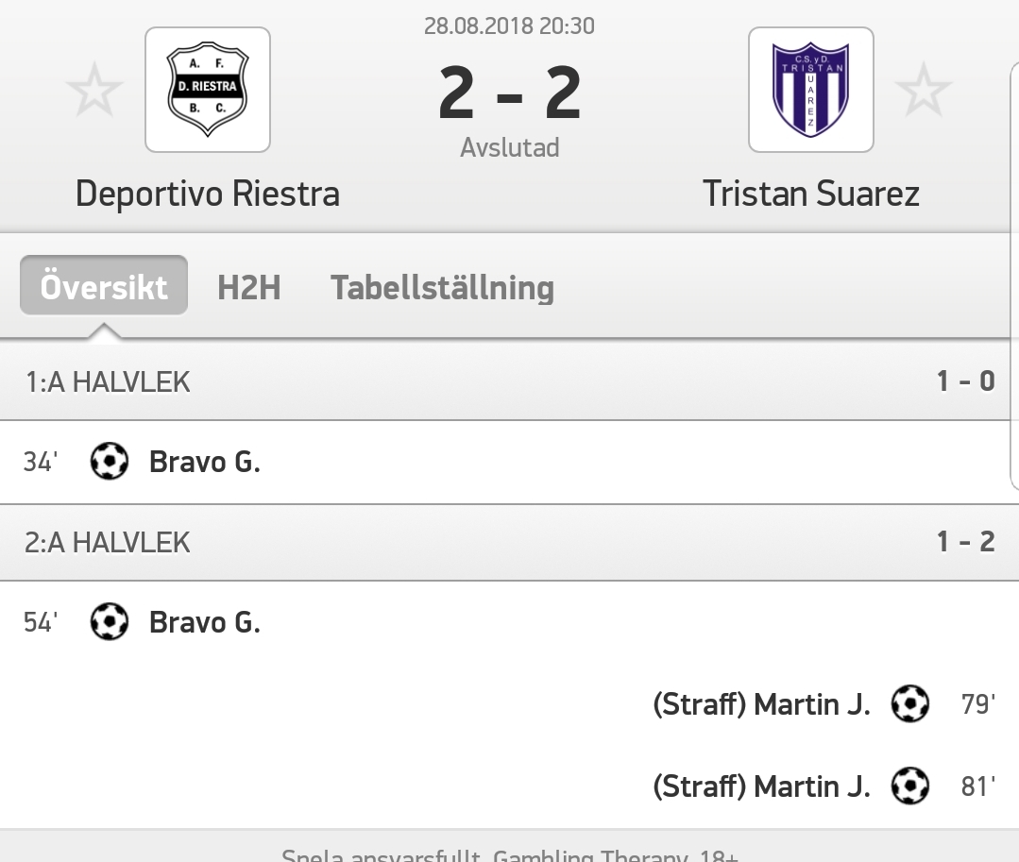Toggle favorite star for Tristan Suarez
The height and width of the screenshot is (862, 1019).
[x=924, y=90]
